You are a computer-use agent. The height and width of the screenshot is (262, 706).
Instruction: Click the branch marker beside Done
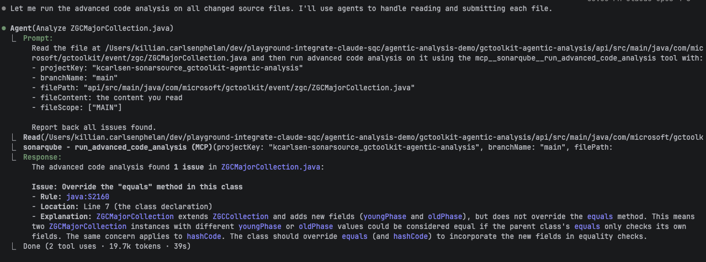pyautogui.click(x=14, y=247)
